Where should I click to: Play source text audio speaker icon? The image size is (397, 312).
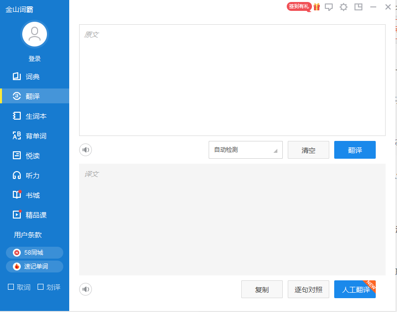[x=86, y=150]
